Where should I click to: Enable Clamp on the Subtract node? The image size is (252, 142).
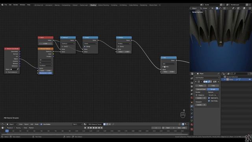[x=63, y=47]
